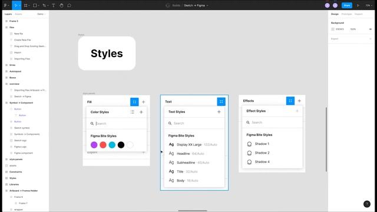Switch to the Inspect tab
The height and width of the screenshot is (212, 377).
coord(359,14)
